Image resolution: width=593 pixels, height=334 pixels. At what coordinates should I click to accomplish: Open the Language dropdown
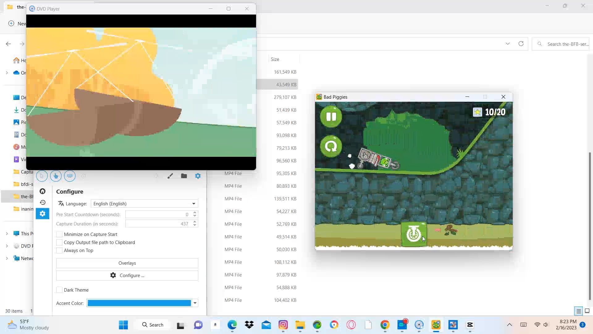tap(144, 204)
